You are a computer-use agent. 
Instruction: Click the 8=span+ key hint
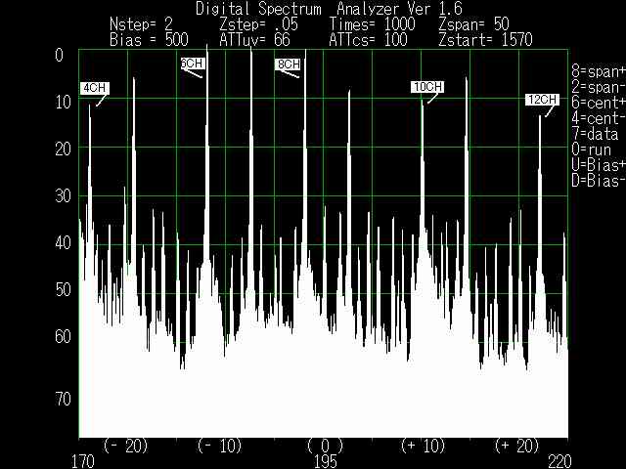pyautogui.click(x=599, y=71)
